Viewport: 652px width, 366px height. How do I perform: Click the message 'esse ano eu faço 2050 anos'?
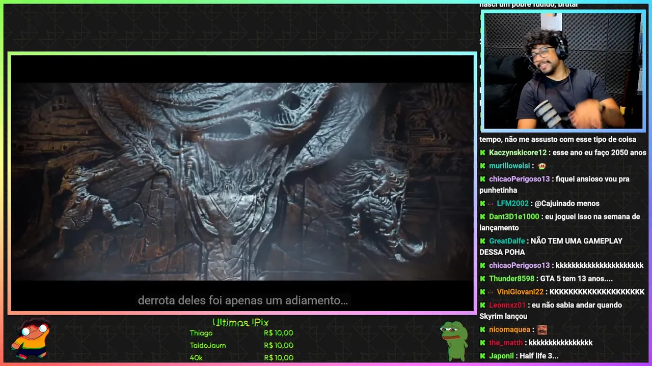[x=599, y=152]
